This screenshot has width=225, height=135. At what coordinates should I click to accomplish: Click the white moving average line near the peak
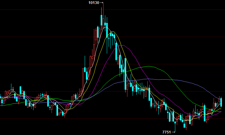(x=106, y=28)
